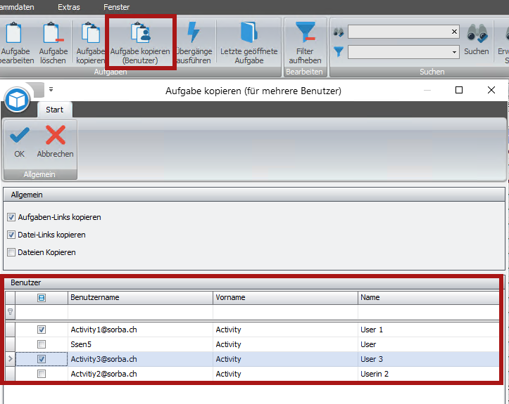Click the Userin 2 name cell

pos(429,374)
